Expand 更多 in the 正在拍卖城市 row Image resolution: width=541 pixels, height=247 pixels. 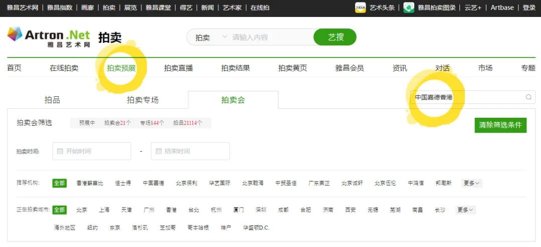point(465,210)
